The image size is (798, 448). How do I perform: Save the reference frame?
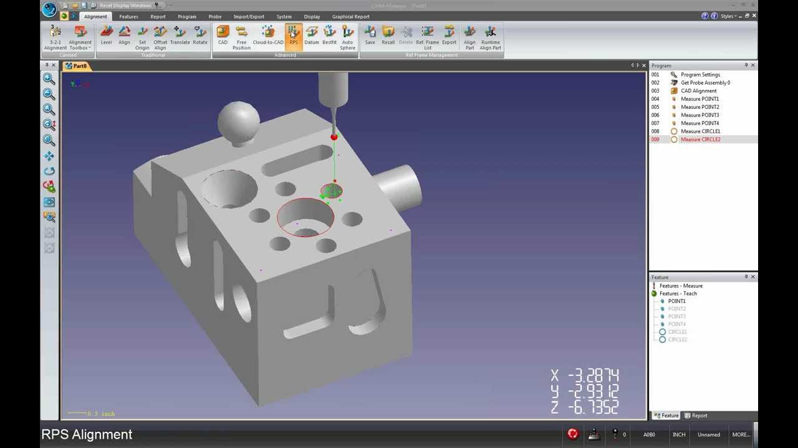pos(370,35)
